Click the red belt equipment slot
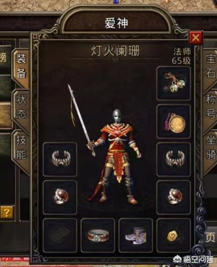Image resolution: width=217 pixels, height=267 pixels. coord(98,236)
